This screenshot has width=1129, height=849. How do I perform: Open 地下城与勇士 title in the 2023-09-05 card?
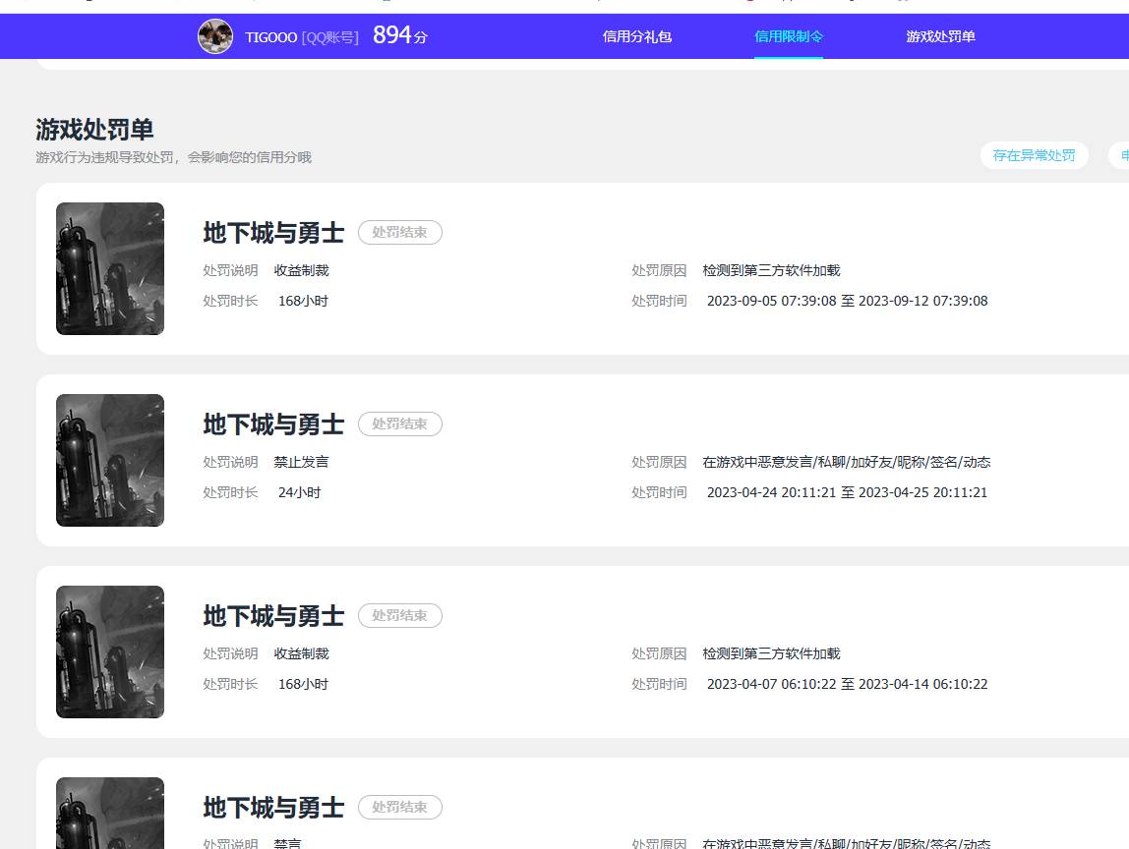(273, 233)
